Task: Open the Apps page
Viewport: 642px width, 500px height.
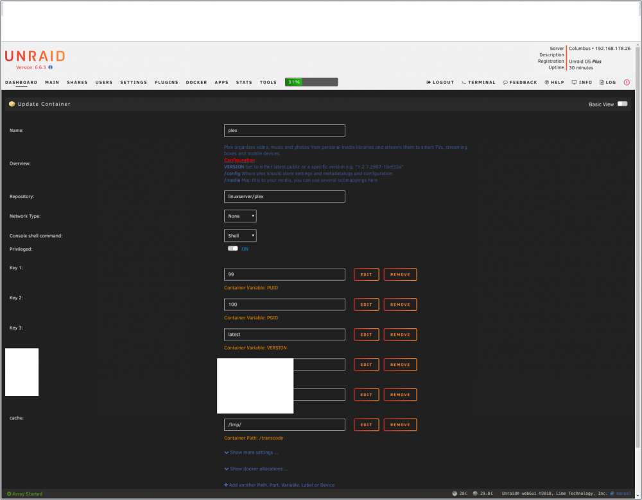Action: [x=221, y=82]
